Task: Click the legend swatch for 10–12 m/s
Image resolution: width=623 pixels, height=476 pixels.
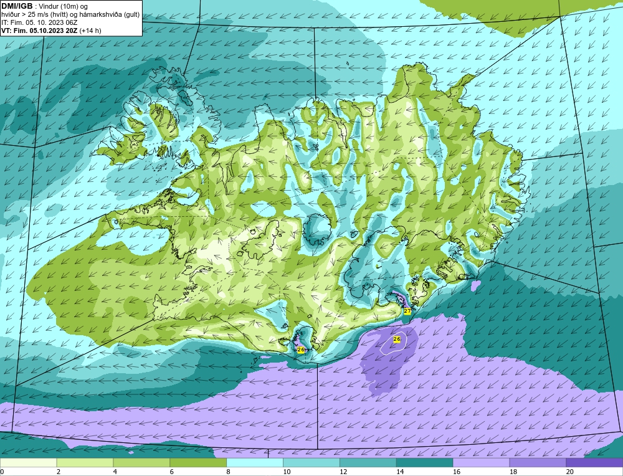Action: click(x=311, y=463)
